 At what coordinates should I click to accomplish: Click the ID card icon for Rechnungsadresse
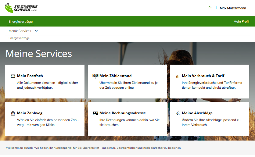(95, 113)
